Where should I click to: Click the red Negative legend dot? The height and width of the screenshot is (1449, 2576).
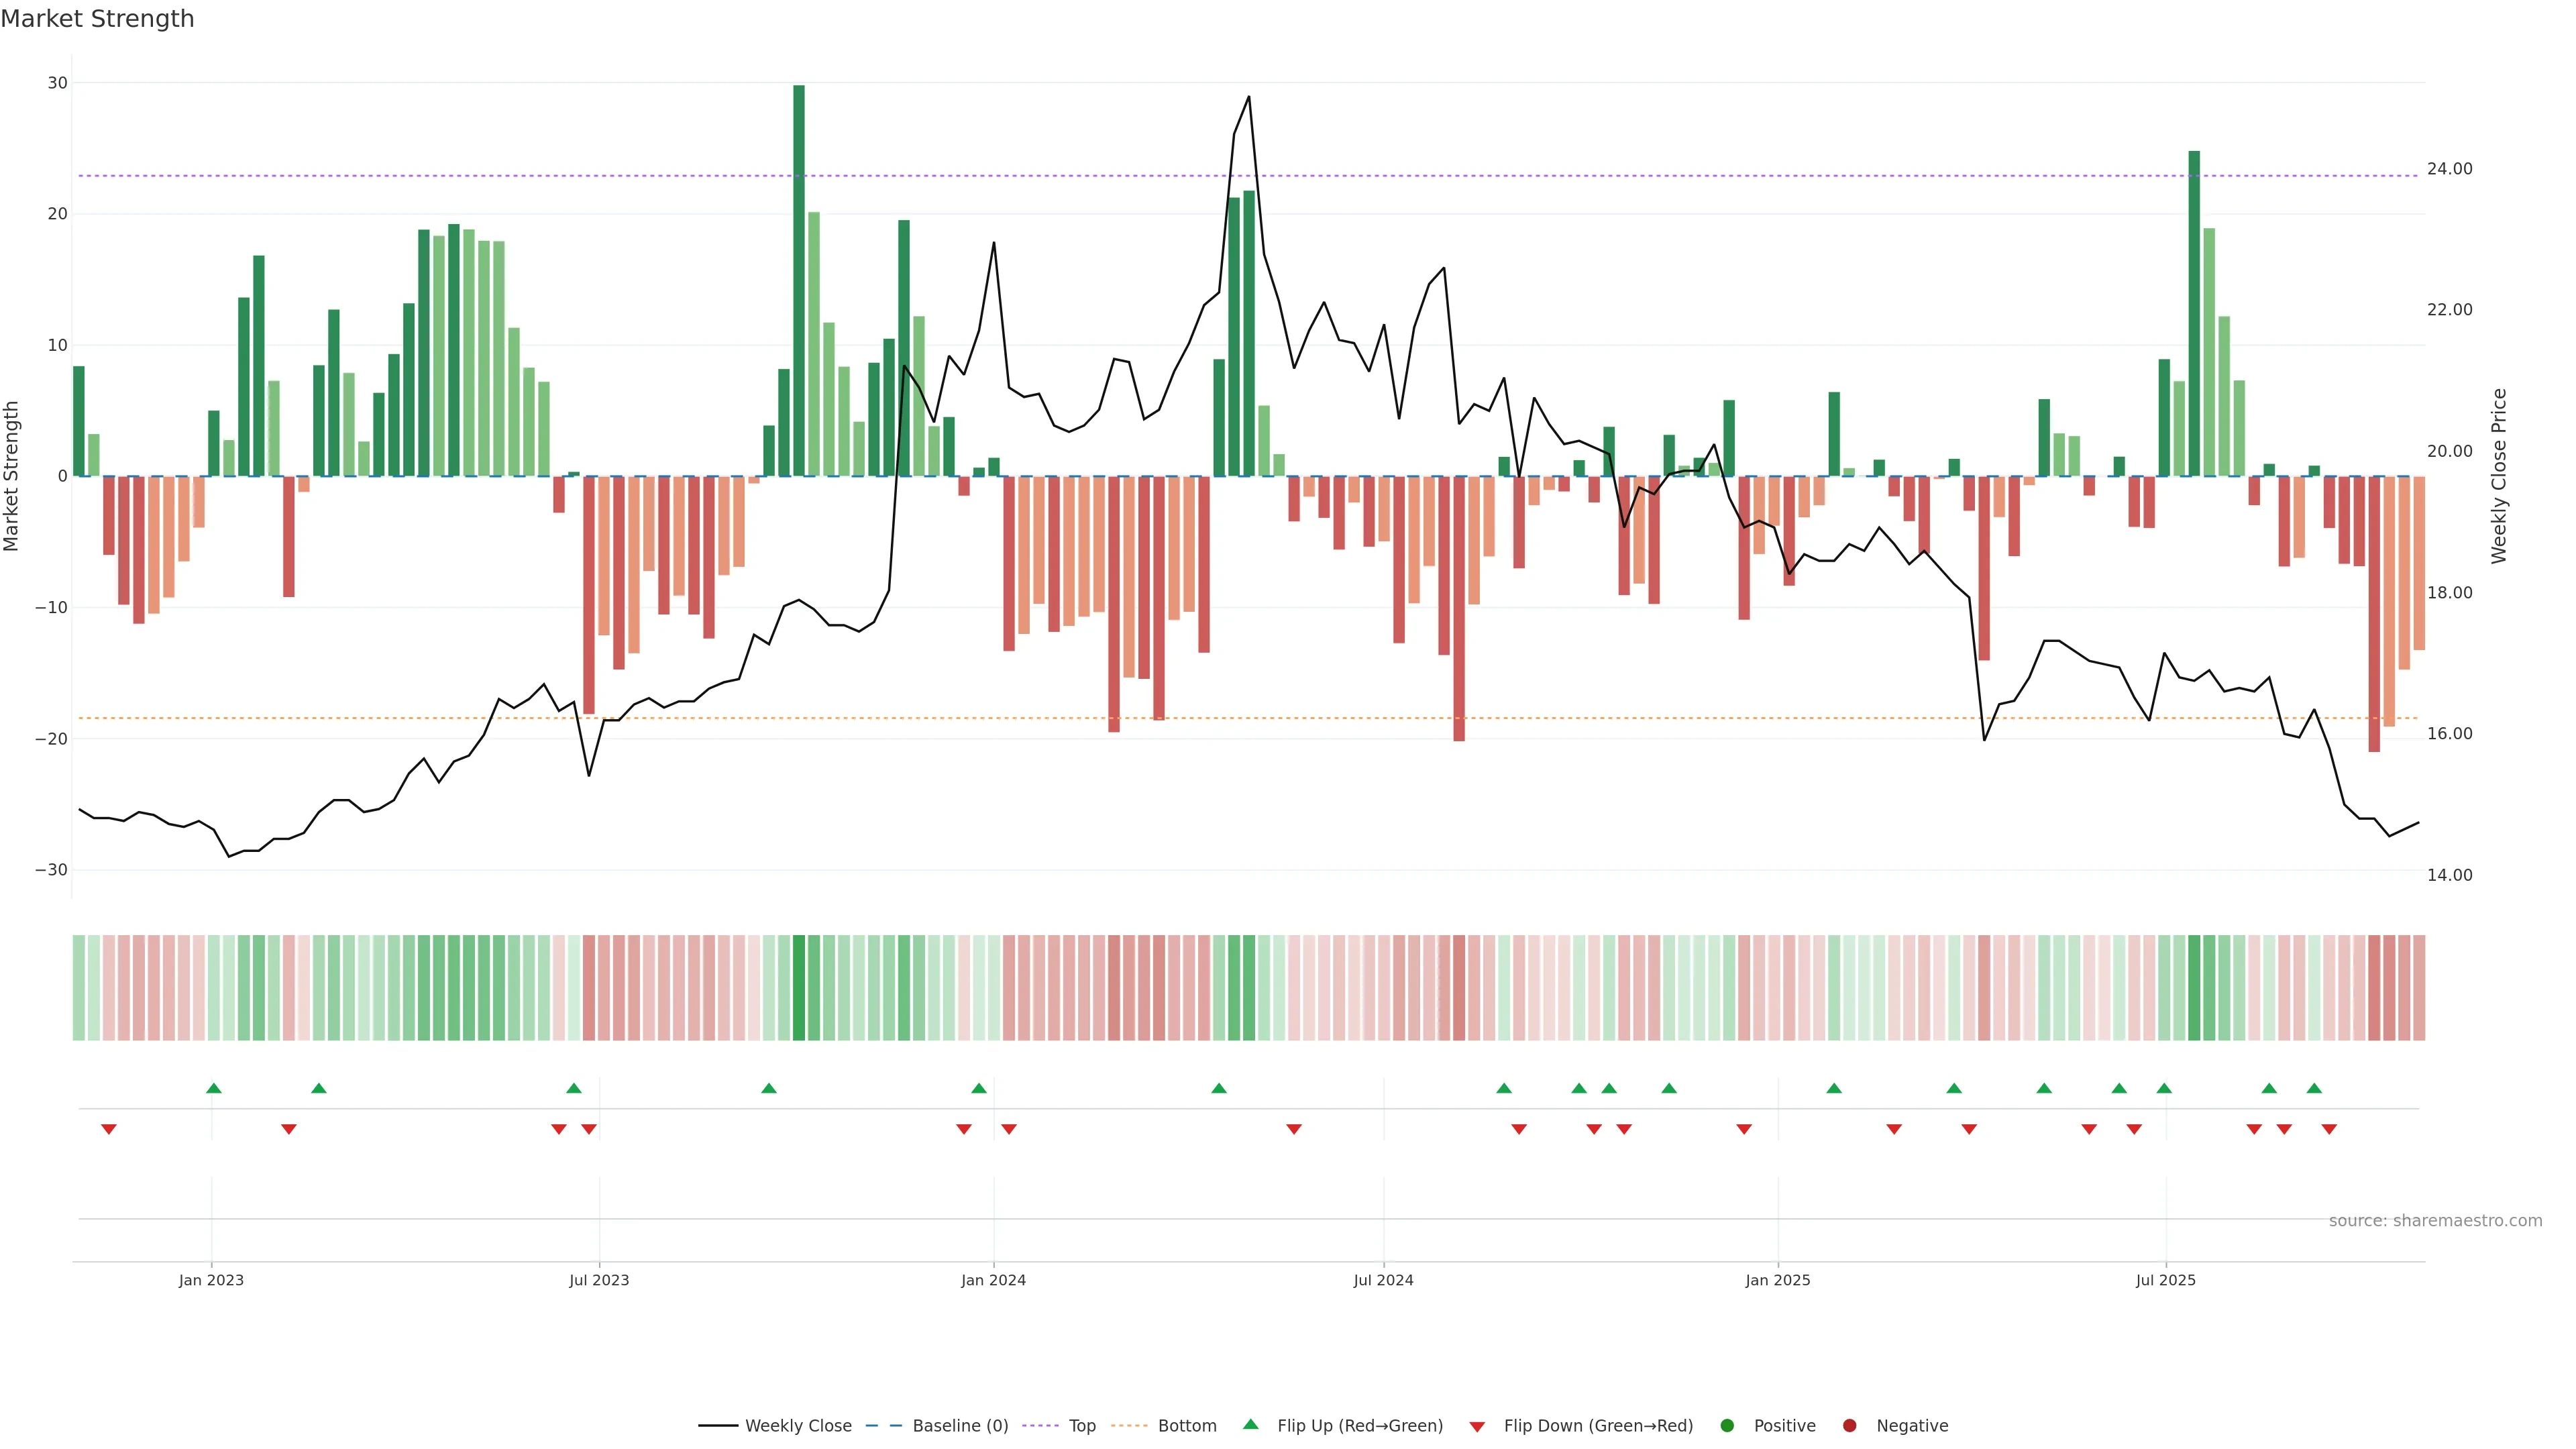1849,1426
